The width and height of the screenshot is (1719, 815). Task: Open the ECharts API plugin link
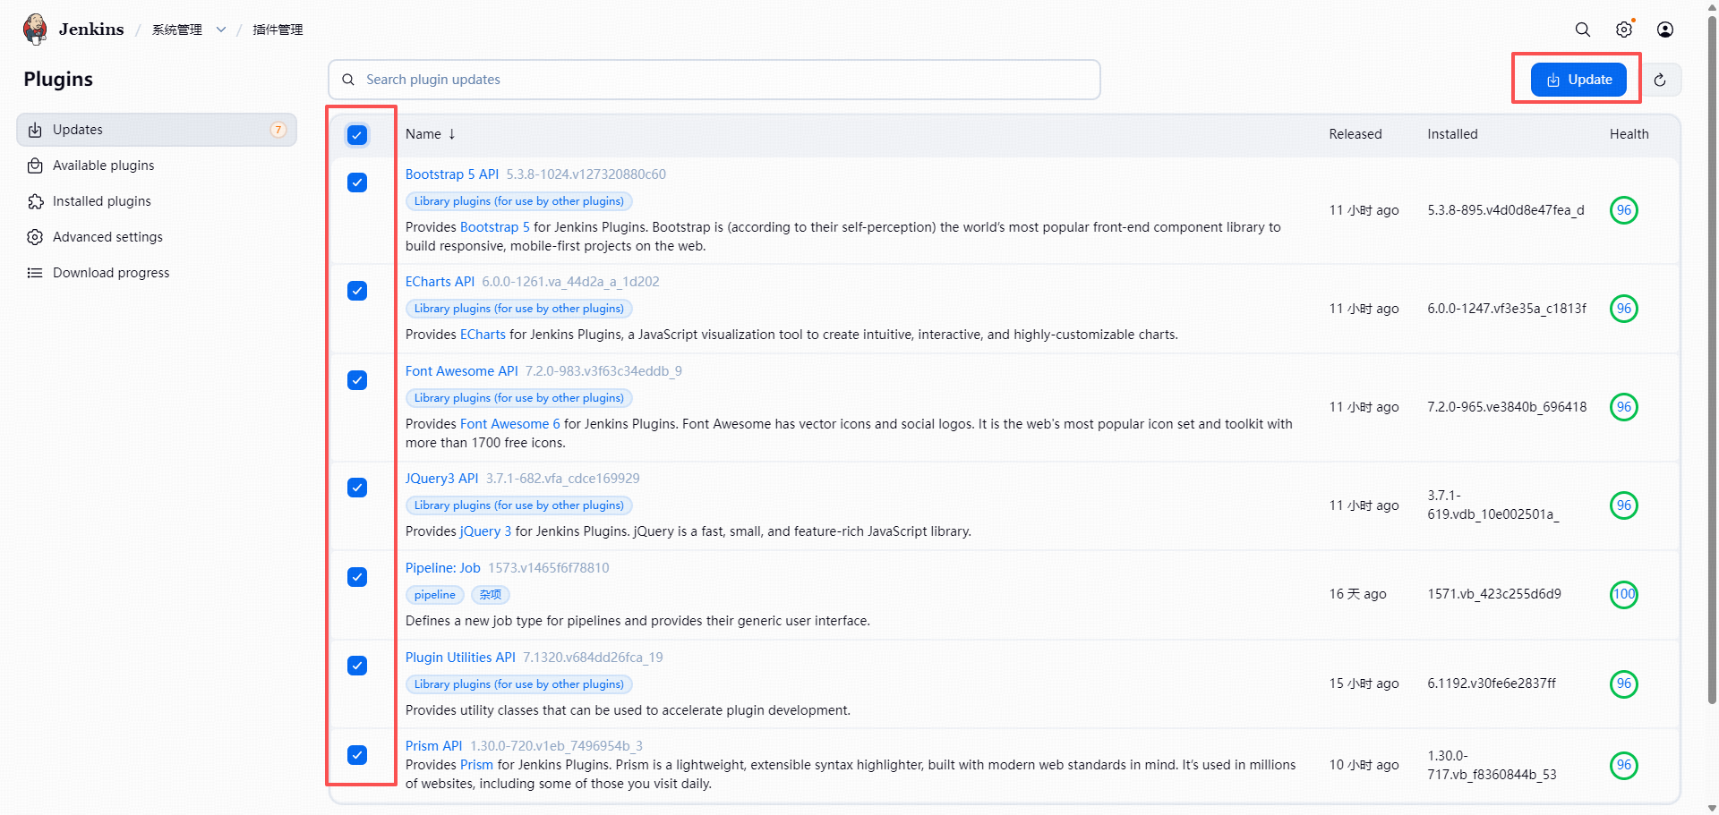tap(440, 282)
